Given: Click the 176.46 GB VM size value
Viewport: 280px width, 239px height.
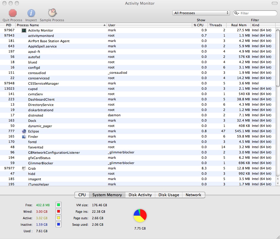Looking at the screenshot, I should [99, 205].
